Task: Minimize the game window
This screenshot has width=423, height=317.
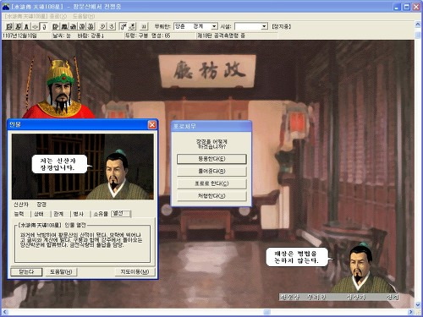Action: click(397, 7)
